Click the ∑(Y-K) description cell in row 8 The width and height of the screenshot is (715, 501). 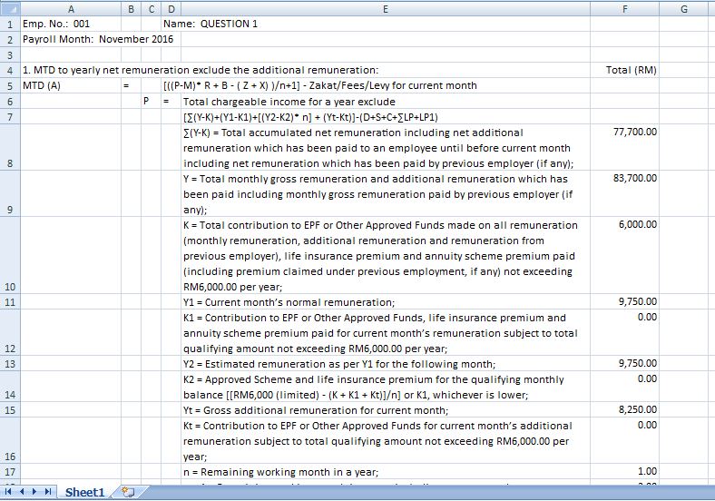pyautogui.click(x=386, y=147)
